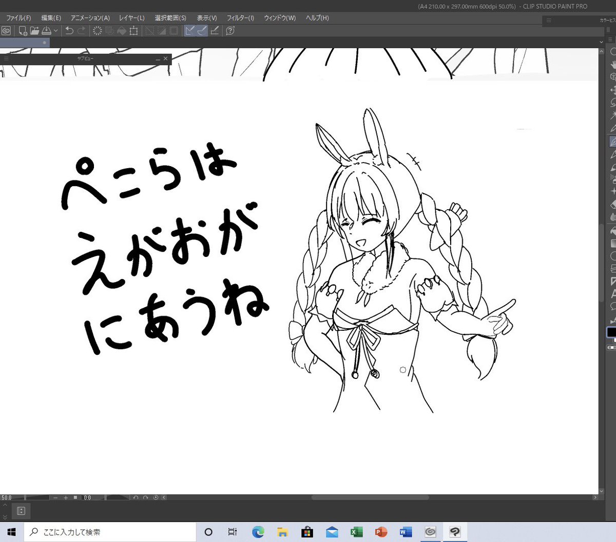Create a new canvas from the command bar
Screen dimensions: 616x542
[23, 31]
